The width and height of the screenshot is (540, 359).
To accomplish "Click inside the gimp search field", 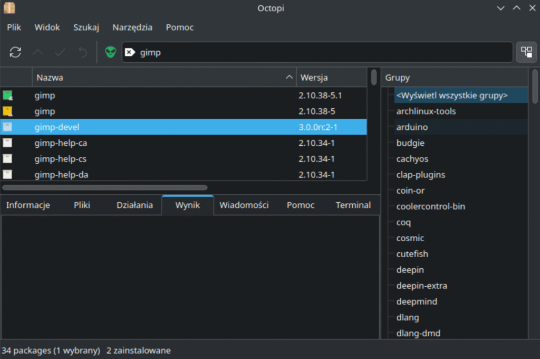I will click(x=316, y=52).
